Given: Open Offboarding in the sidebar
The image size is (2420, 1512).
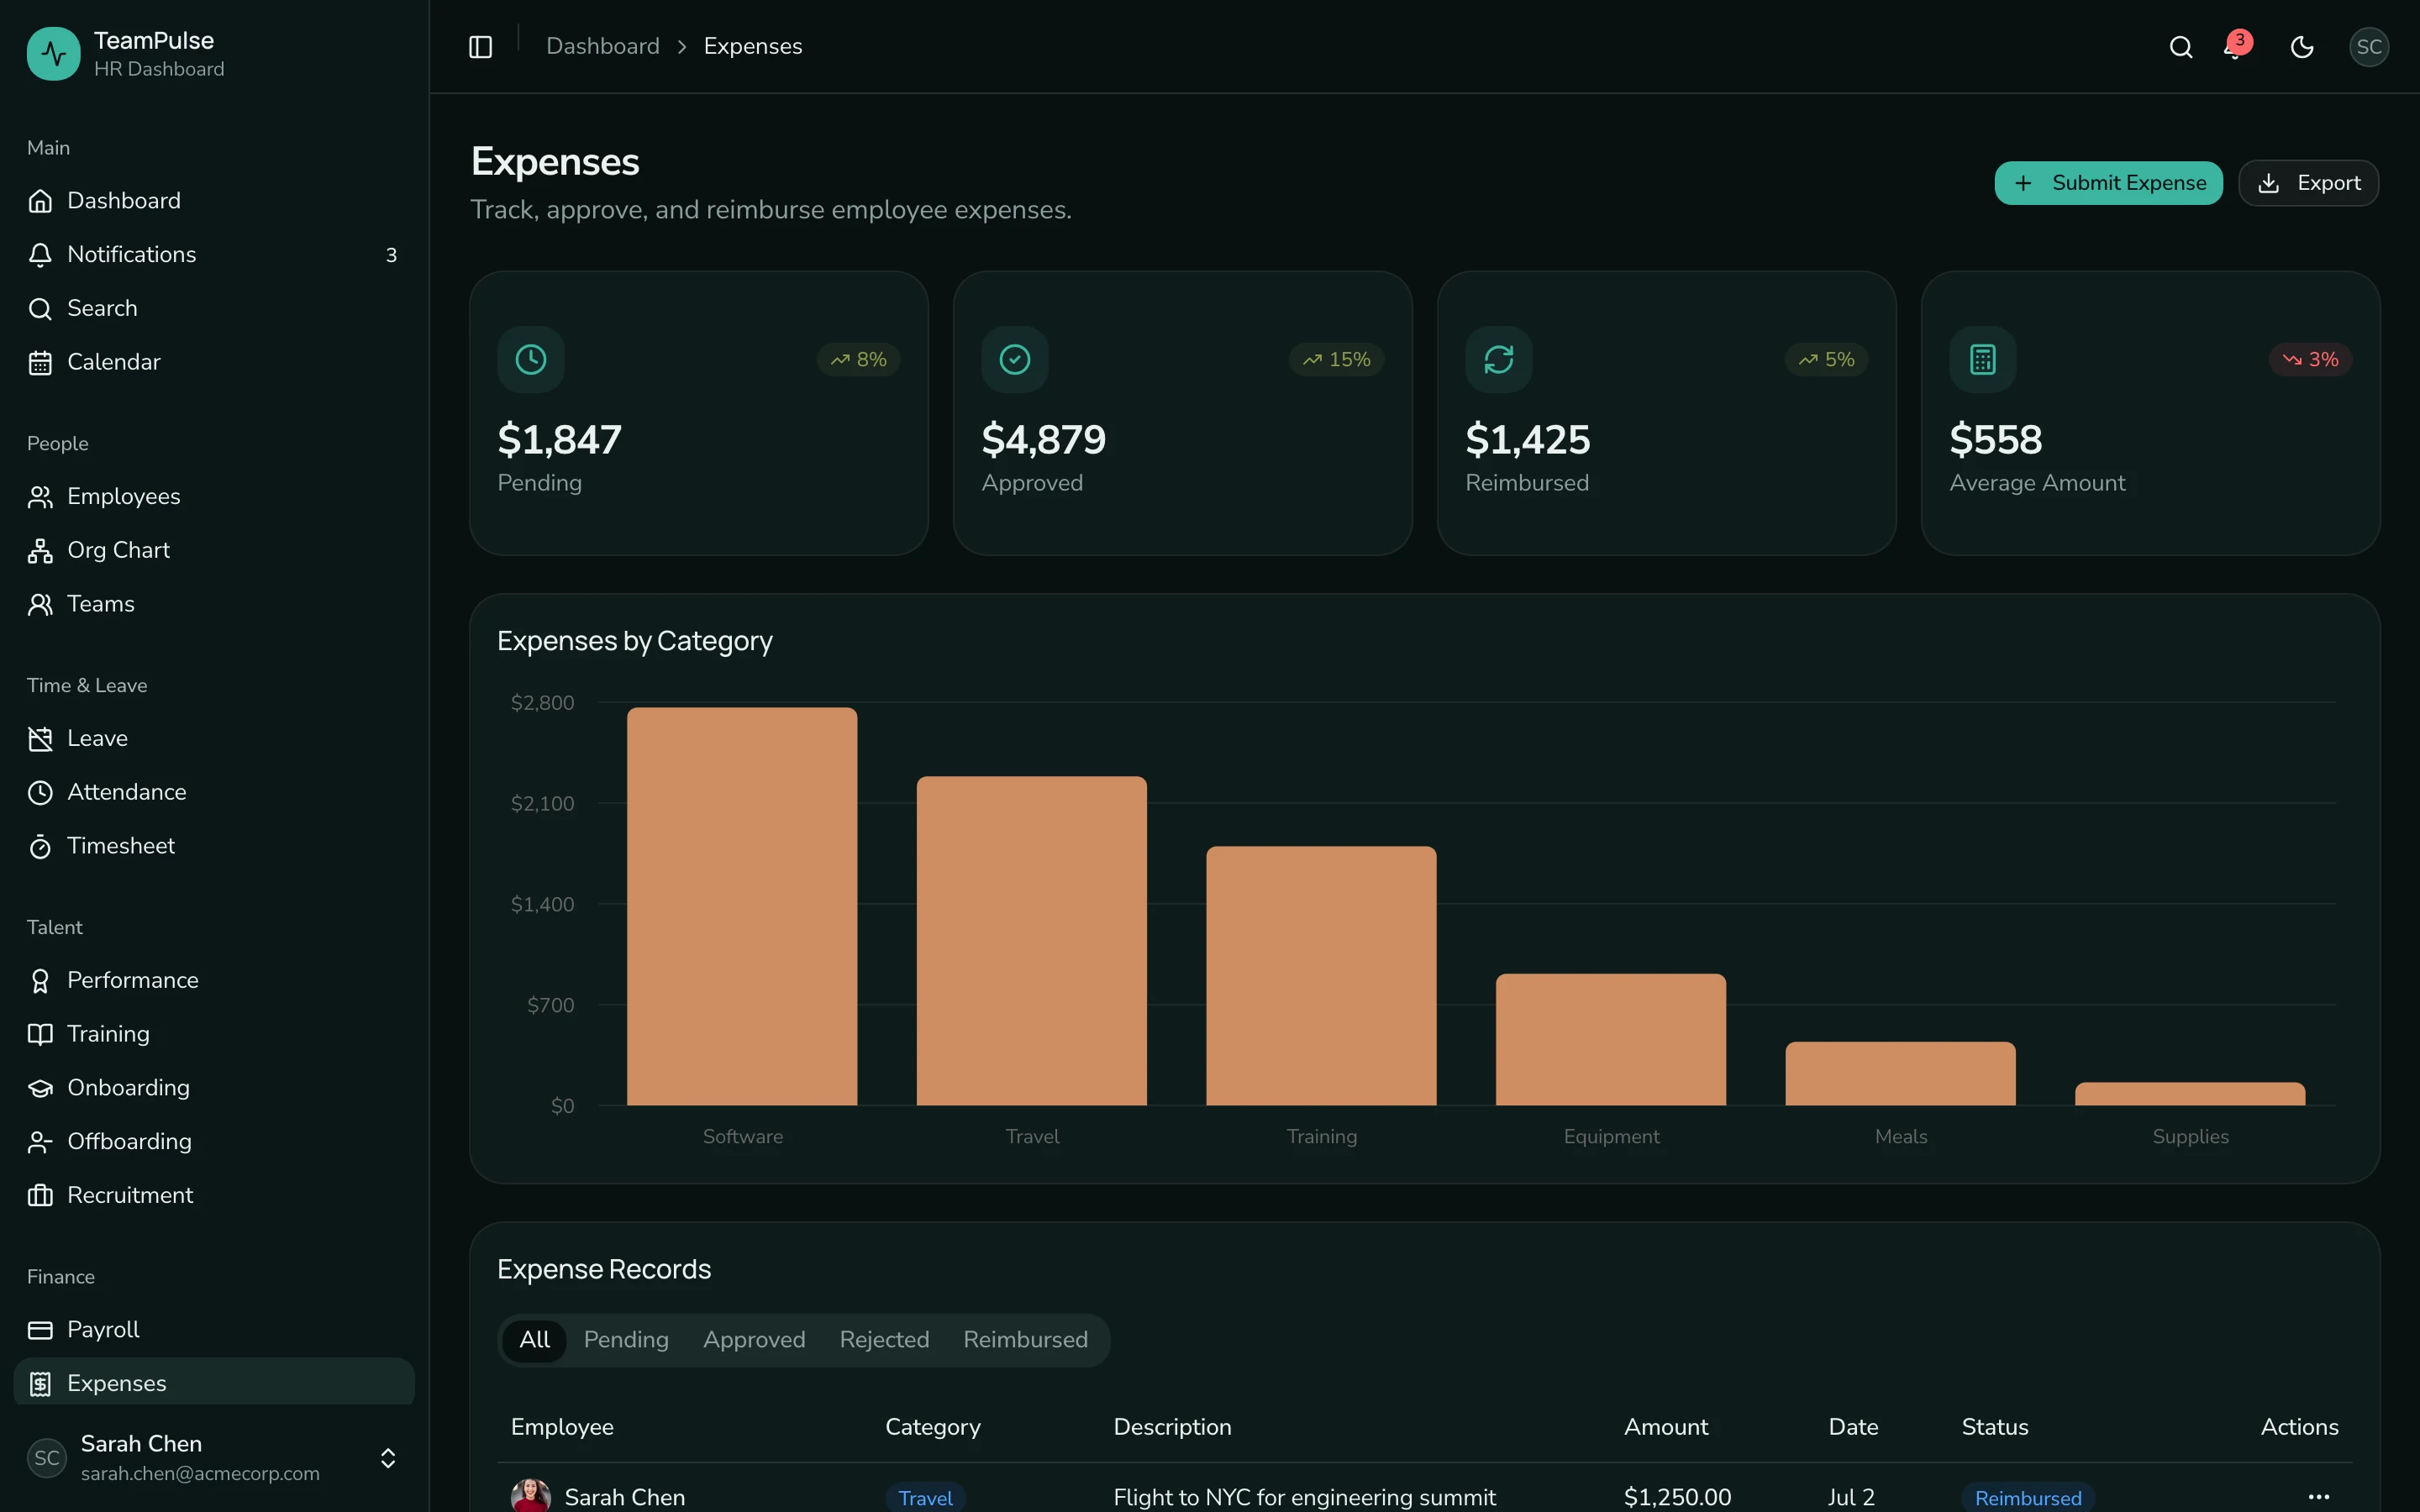Looking at the screenshot, I should [x=214, y=1142].
